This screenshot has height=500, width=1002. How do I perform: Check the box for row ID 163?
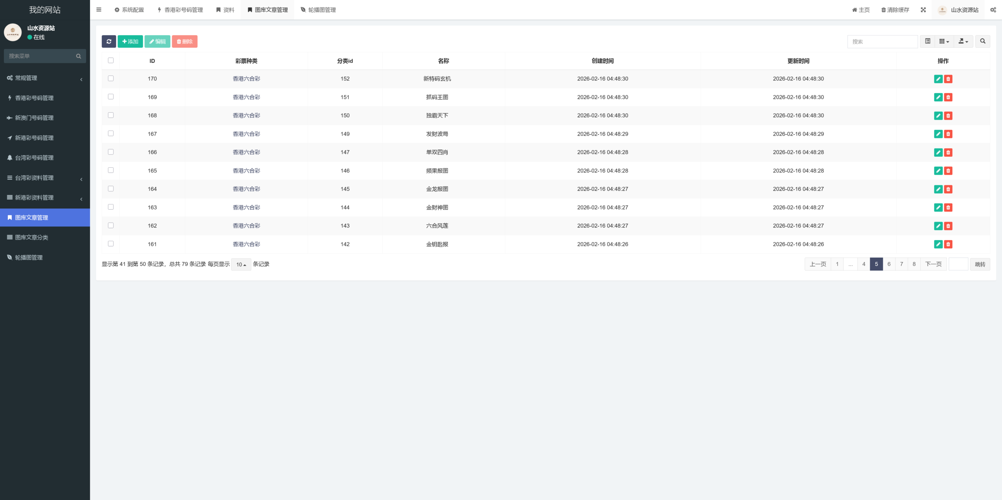tap(111, 207)
